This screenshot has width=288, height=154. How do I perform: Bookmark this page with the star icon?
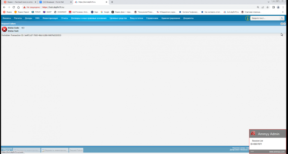pyautogui.click(x=268, y=7)
